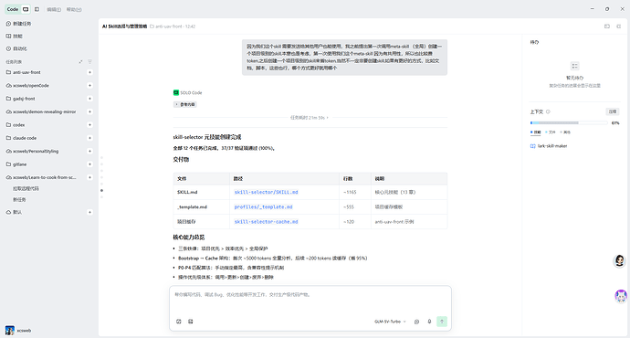Expand the 任务耗时 21m 59s details
The image size is (630, 338).
[310, 118]
